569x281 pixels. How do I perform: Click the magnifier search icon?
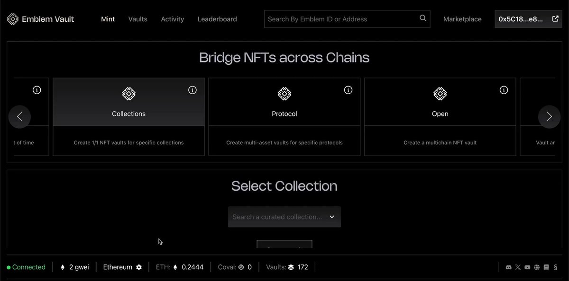tap(423, 18)
